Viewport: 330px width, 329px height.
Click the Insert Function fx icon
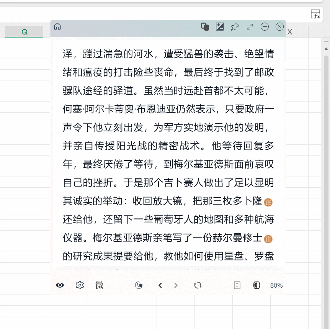click(x=315, y=13)
